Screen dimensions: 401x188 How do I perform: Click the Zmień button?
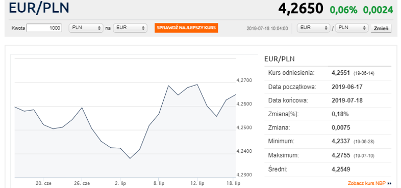click(381, 28)
